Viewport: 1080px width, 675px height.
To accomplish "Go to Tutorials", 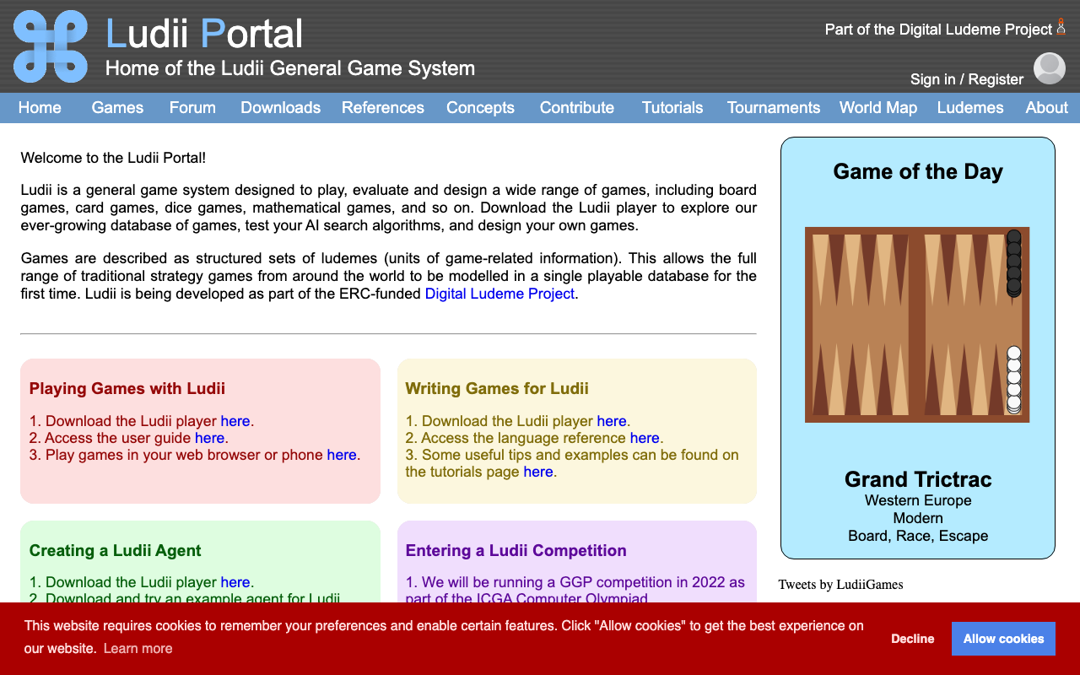I will tap(672, 108).
